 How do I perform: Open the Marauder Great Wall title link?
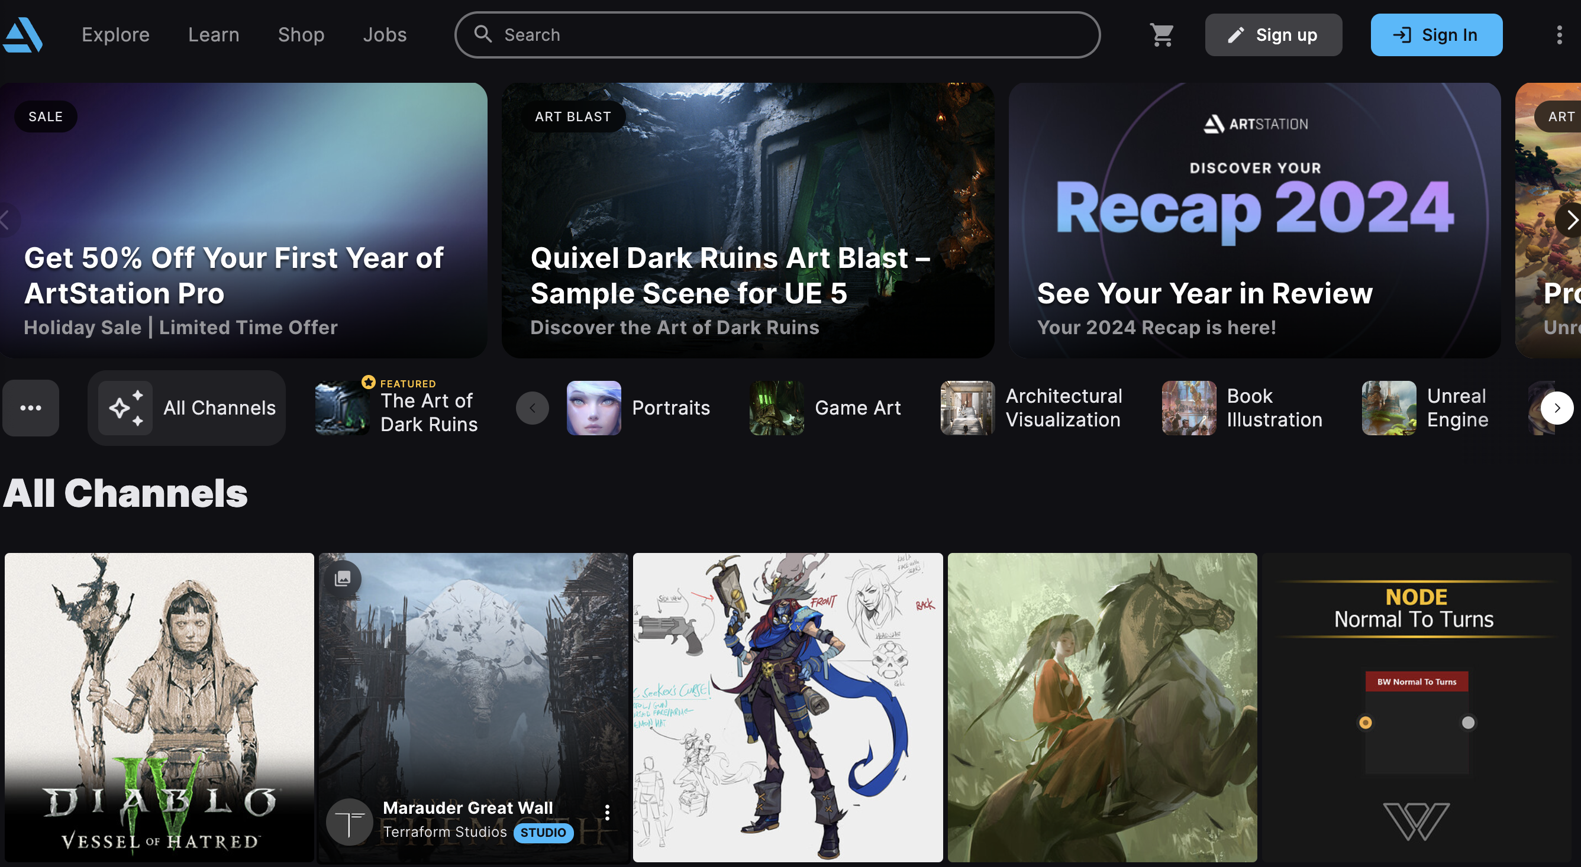tap(467, 808)
